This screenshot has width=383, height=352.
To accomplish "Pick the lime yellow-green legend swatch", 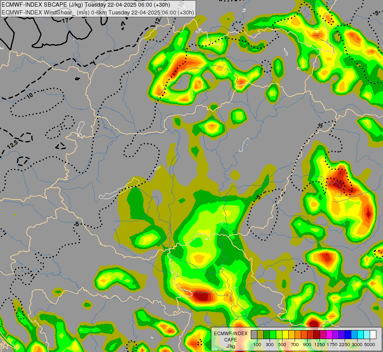I will click(x=279, y=334).
